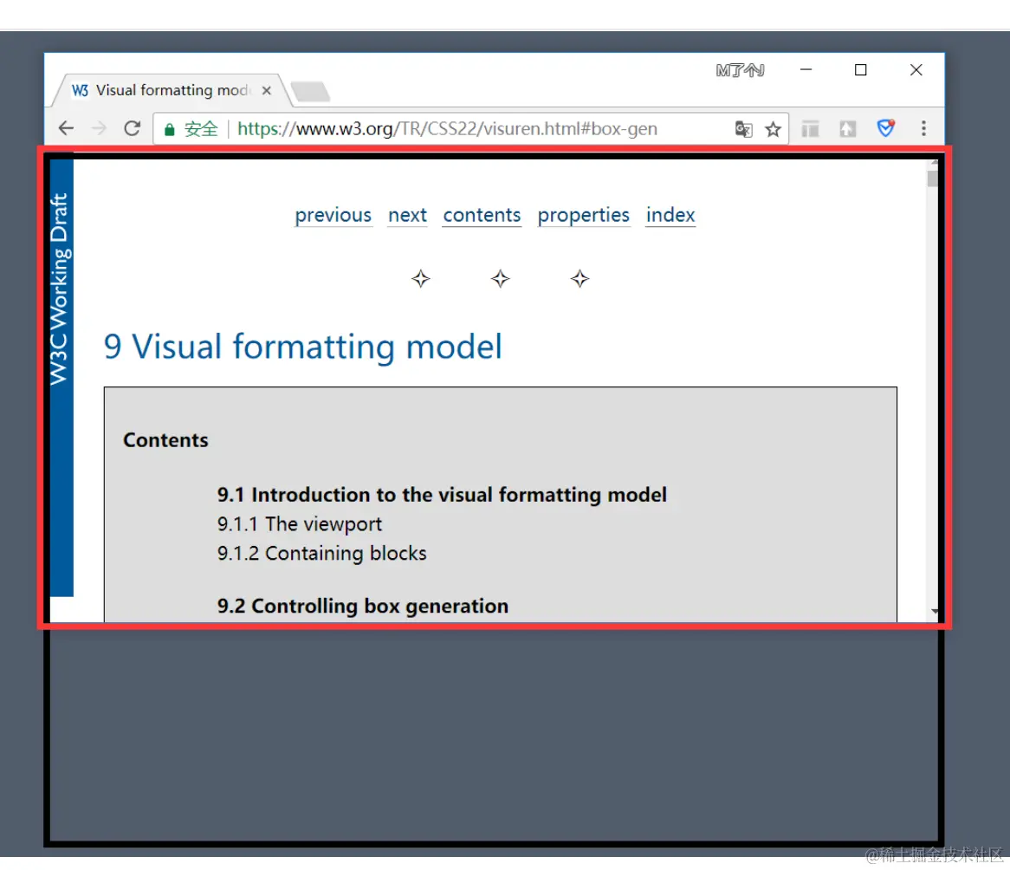This screenshot has width=1010, height=870.
Task: Click the '9 Visual formatting model' heading
Action: click(x=303, y=347)
